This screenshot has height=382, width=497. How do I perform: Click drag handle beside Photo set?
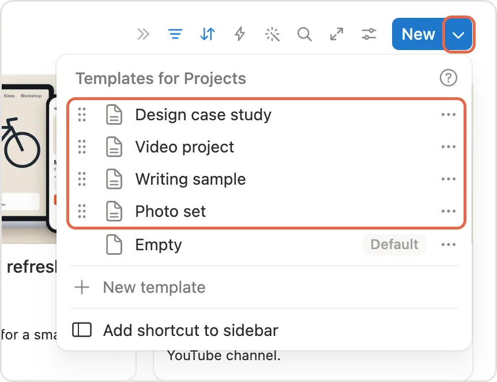pos(82,211)
